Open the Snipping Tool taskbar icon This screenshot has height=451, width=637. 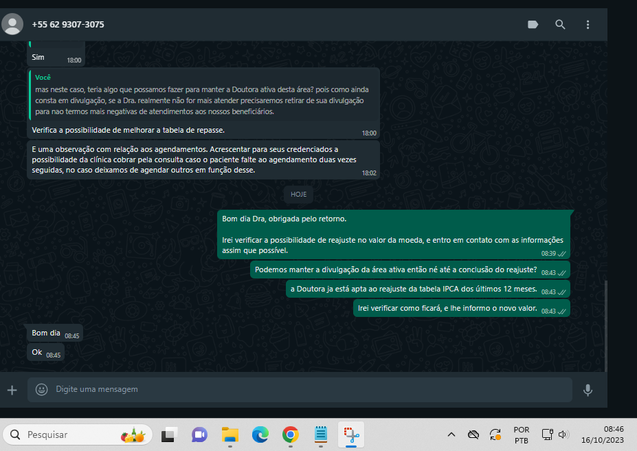[x=350, y=434]
